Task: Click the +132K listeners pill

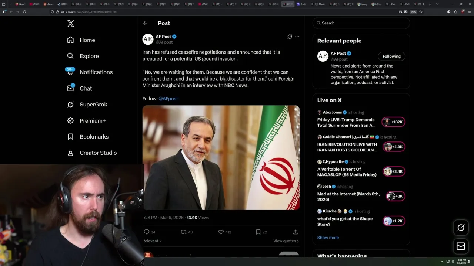Action: (393, 122)
